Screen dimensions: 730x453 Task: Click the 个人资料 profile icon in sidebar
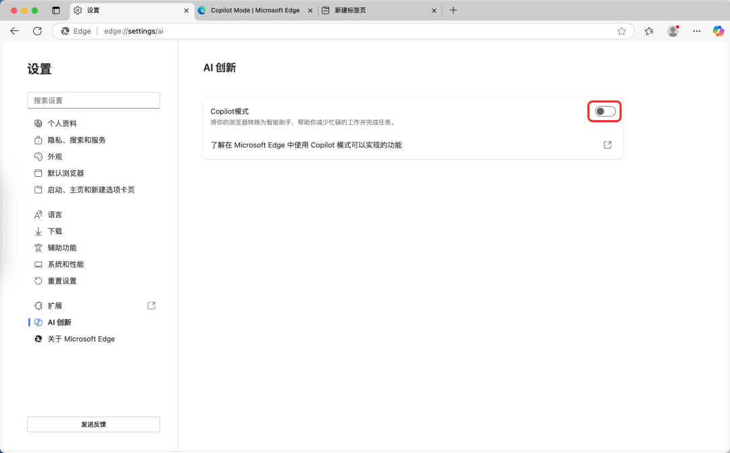click(38, 124)
